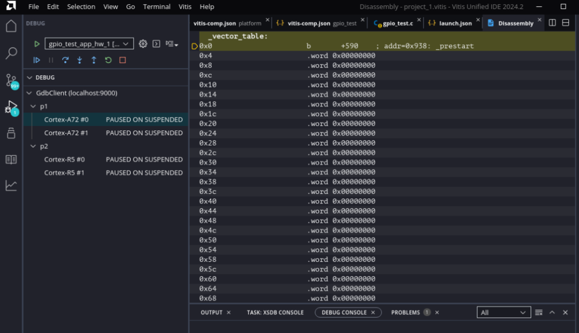Open the book-shaped Examples icon
The image size is (579, 333).
pyautogui.click(x=11, y=160)
